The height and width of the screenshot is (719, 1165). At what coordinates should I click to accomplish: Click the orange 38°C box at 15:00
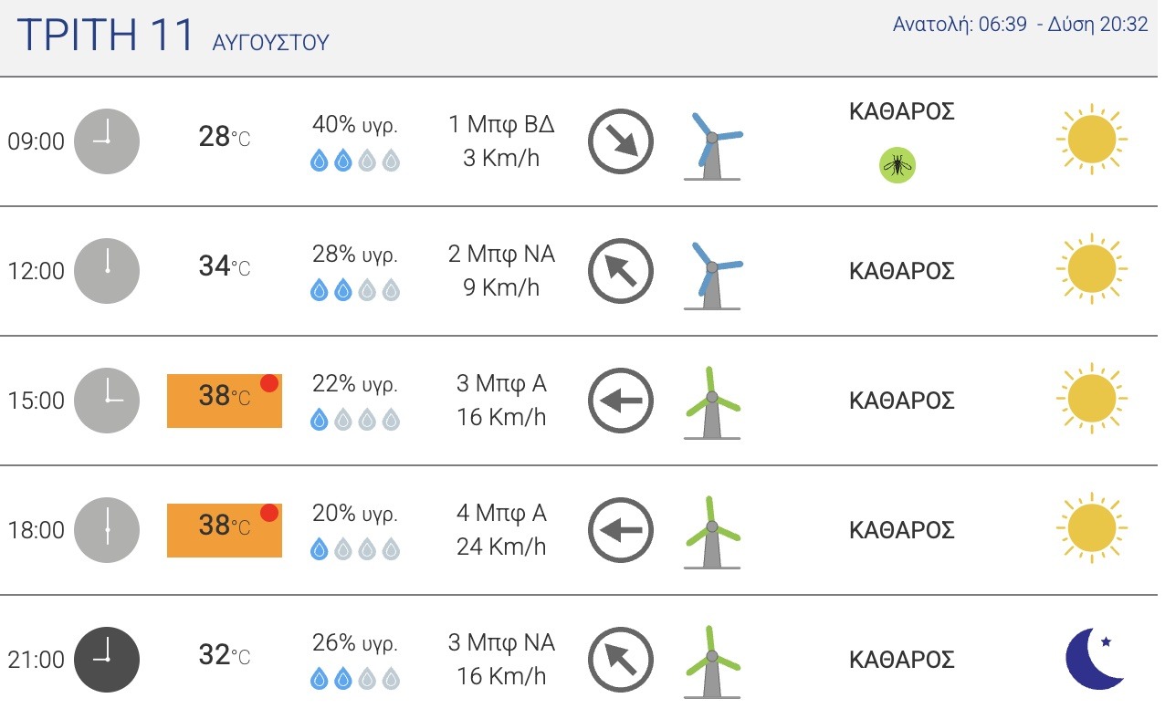[x=225, y=401]
